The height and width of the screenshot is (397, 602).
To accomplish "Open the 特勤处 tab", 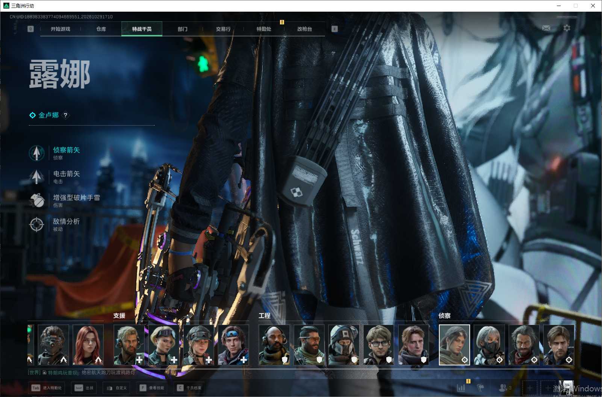I will pyautogui.click(x=264, y=29).
